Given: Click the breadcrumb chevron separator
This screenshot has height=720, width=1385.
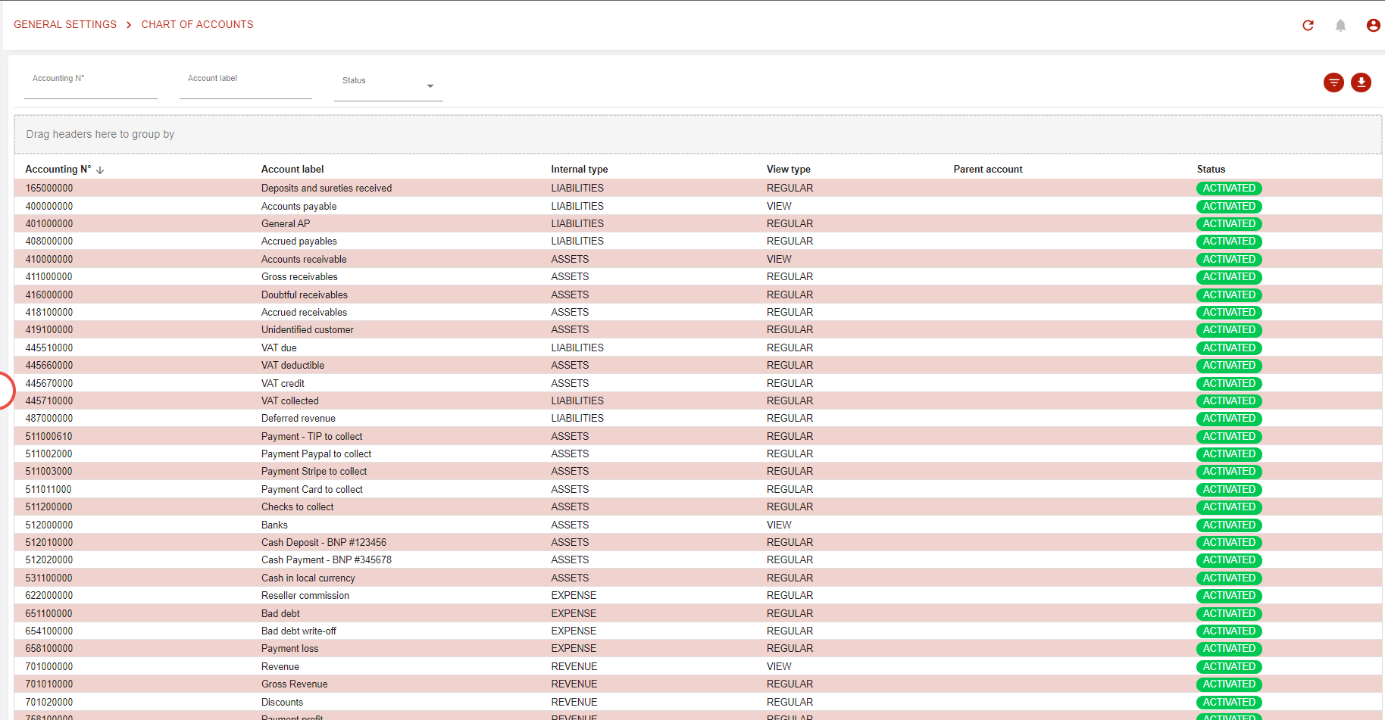Looking at the screenshot, I should 129,25.
